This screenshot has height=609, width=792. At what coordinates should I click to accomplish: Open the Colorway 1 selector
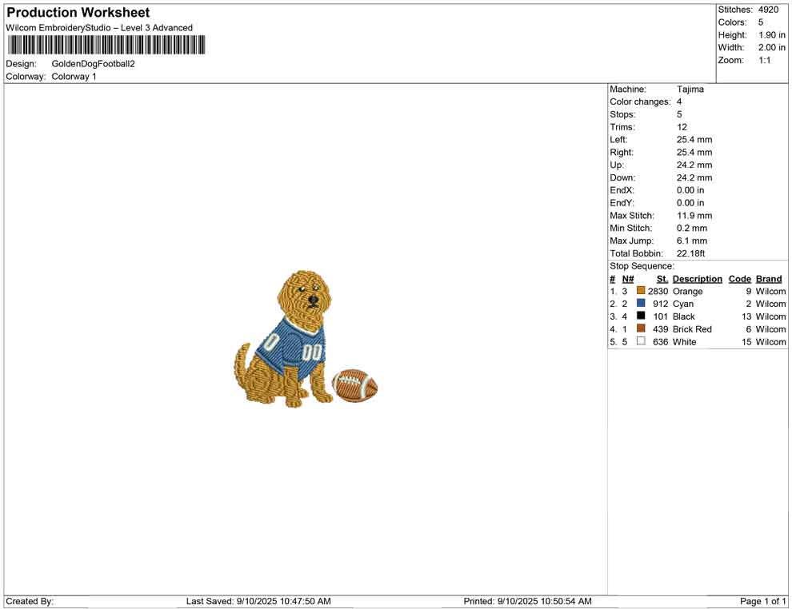(73, 76)
